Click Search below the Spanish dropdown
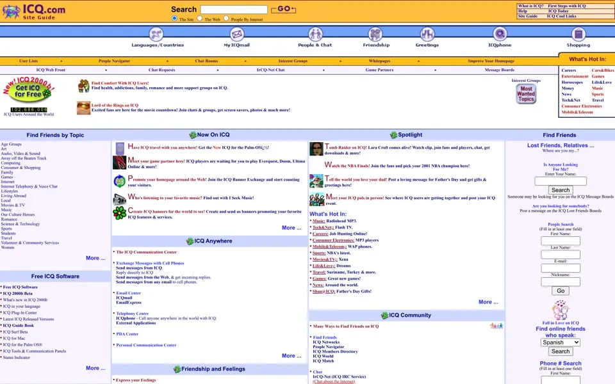The image size is (615, 384). (561, 351)
